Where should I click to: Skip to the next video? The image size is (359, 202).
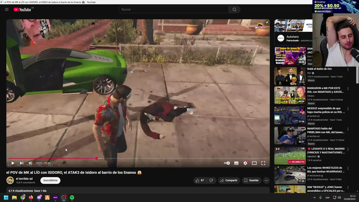[x=22, y=163]
